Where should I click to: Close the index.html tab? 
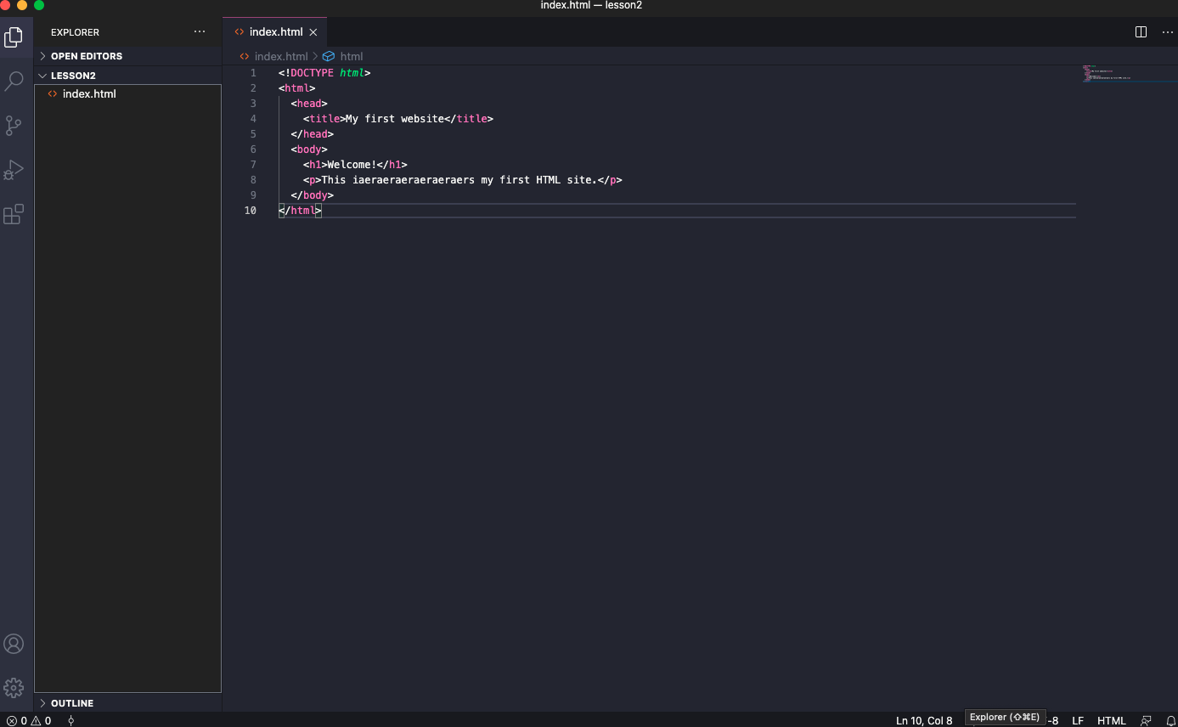tap(313, 32)
